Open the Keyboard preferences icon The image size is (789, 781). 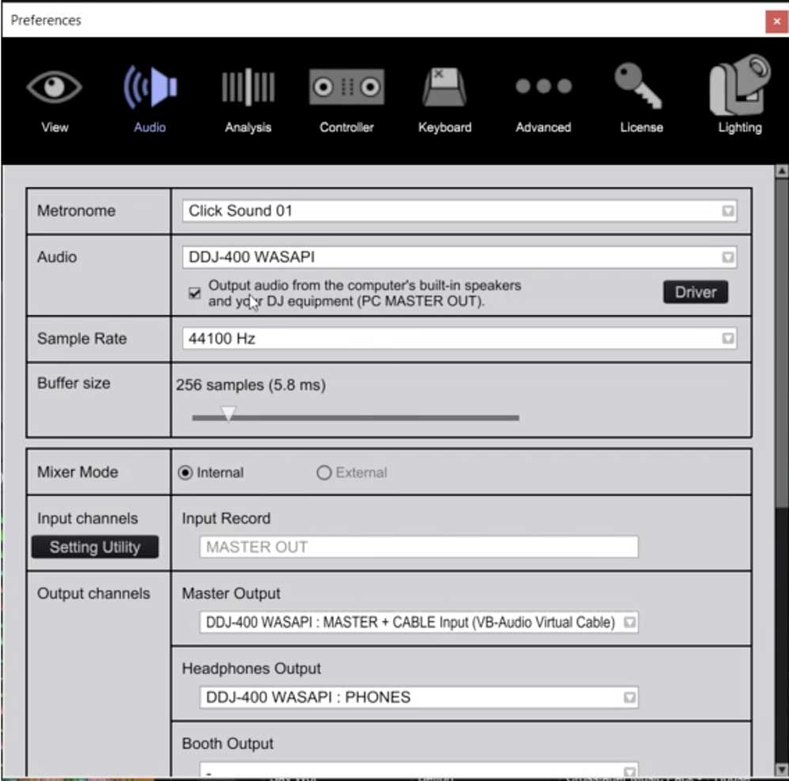tap(445, 87)
